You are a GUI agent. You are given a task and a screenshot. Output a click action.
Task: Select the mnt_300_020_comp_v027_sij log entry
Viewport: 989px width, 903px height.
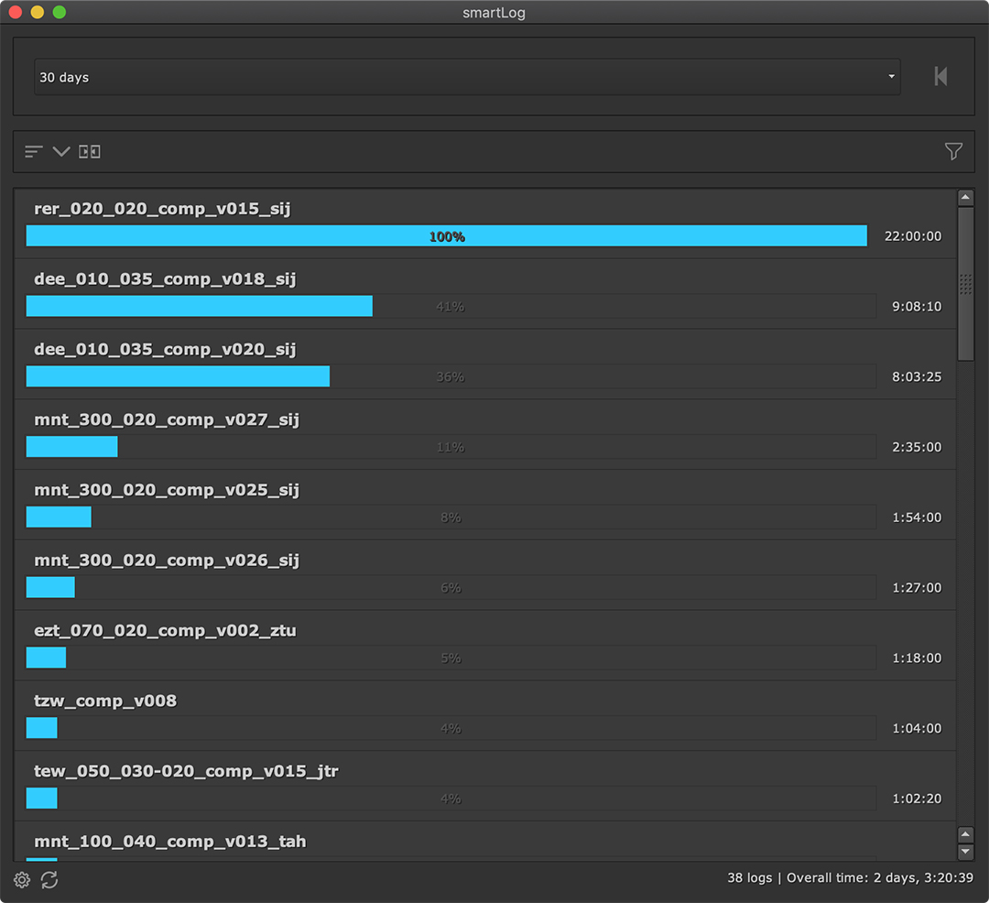[167, 419]
